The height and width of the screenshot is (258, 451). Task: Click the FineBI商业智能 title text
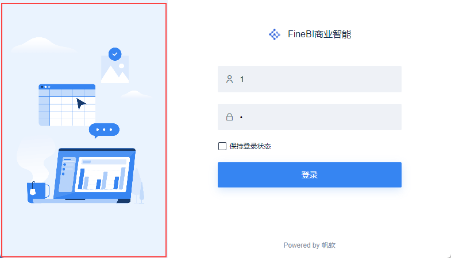[x=319, y=34]
